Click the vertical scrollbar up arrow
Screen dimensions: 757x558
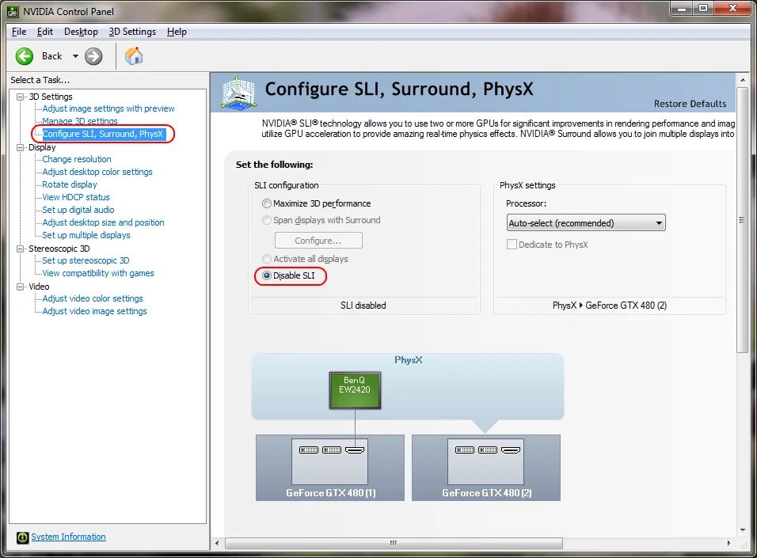click(x=743, y=80)
